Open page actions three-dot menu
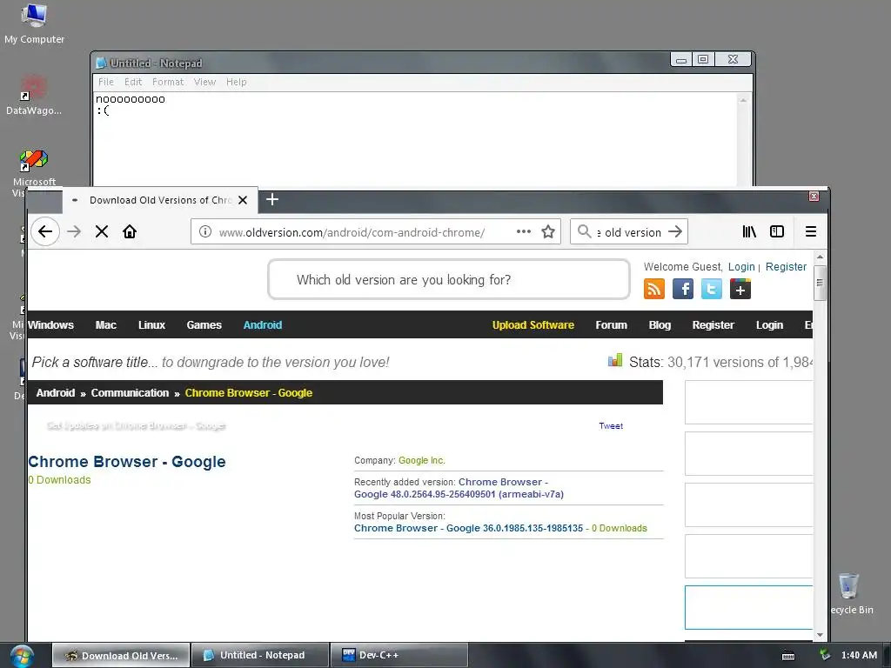This screenshot has height=668, width=891. point(523,231)
